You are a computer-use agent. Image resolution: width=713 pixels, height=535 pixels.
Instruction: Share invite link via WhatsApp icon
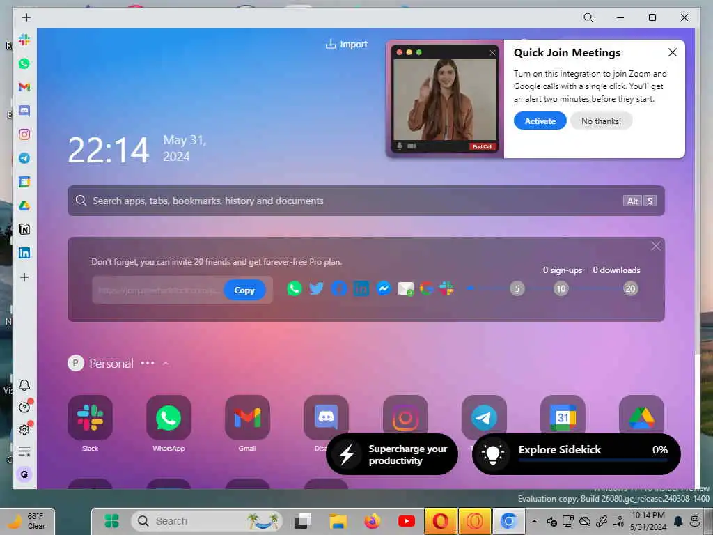pos(295,288)
